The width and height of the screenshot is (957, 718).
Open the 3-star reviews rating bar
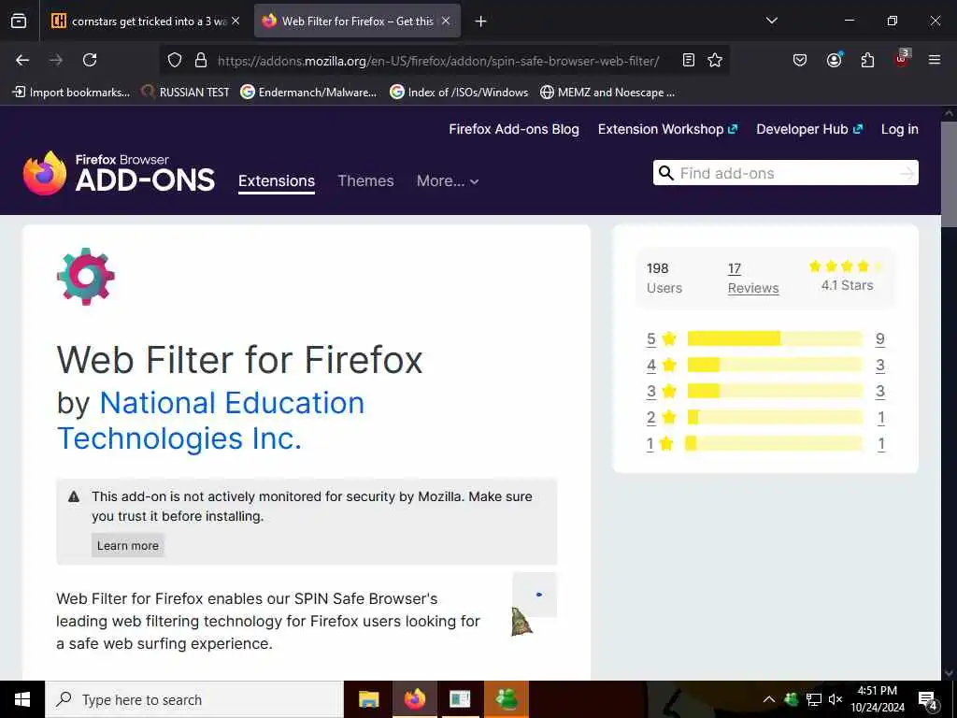click(x=775, y=391)
